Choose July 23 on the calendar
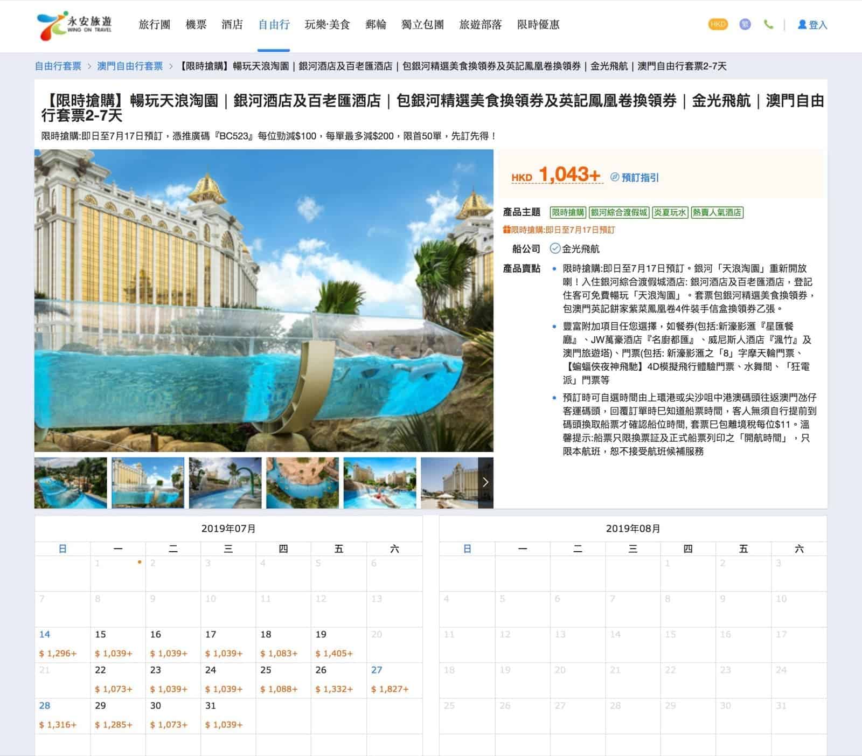The width and height of the screenshot is (862, 756). [173, 680]
